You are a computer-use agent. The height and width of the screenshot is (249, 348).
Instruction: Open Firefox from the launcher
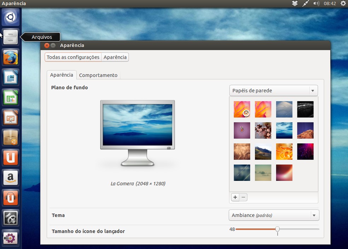tap(10, 57)
